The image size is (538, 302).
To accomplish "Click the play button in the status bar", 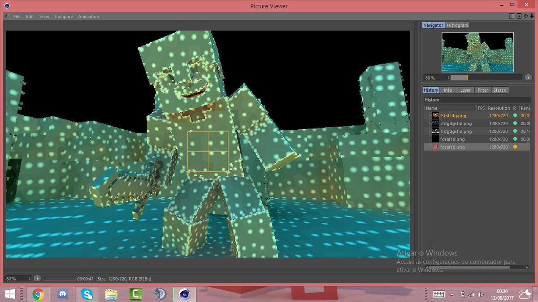I will [x=38, y=279].
